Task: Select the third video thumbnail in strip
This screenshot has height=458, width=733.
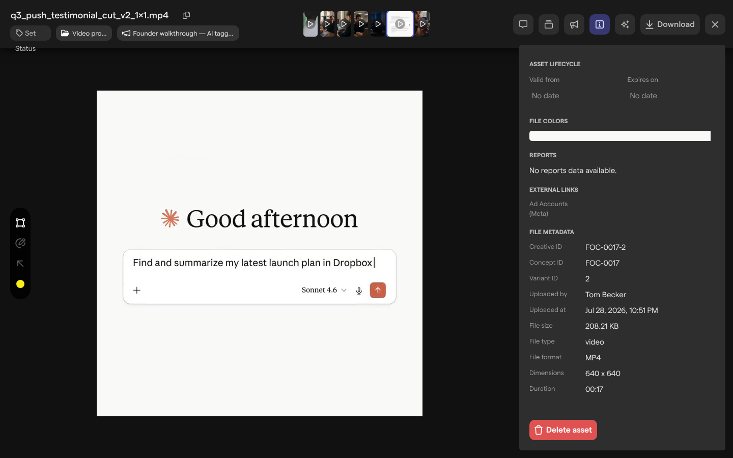Action: [344, 24]
